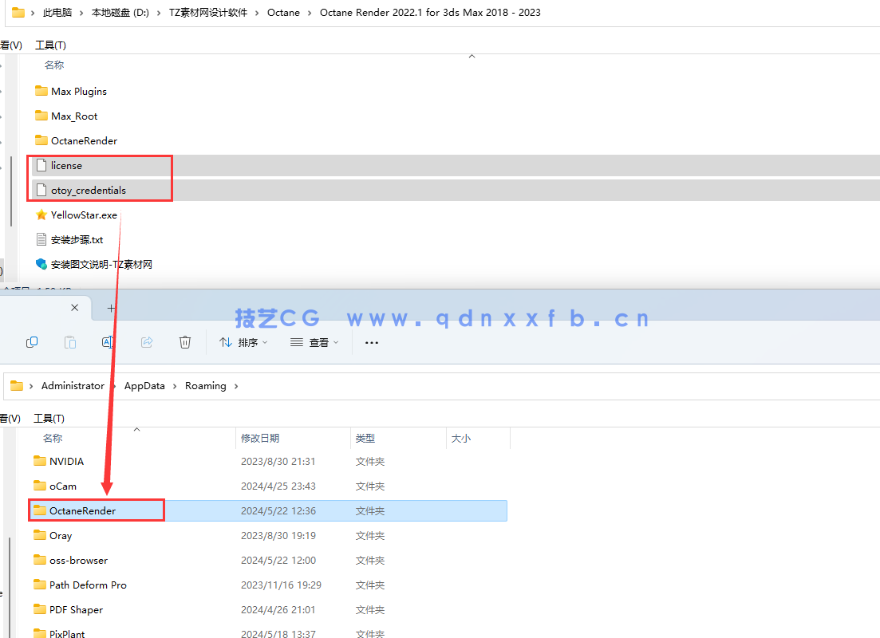Click the paste clipboard icon
Screen dimensions: 880x638
point(70,342)
